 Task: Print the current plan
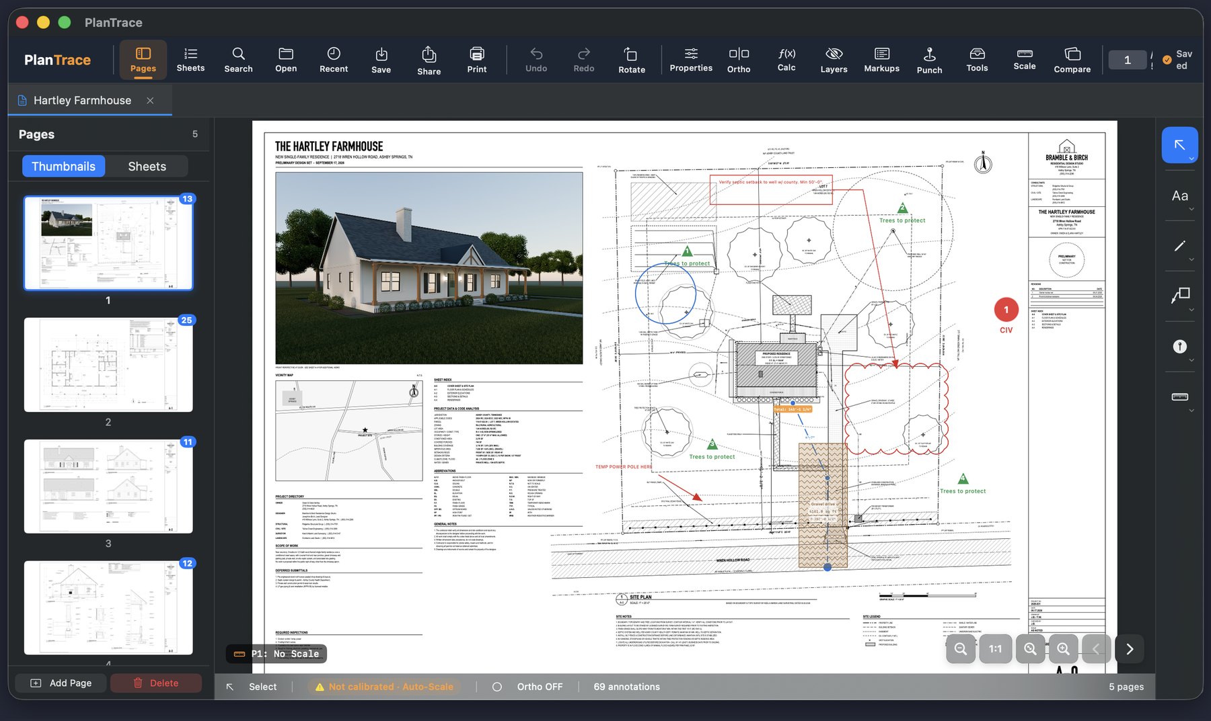point(477,60)
